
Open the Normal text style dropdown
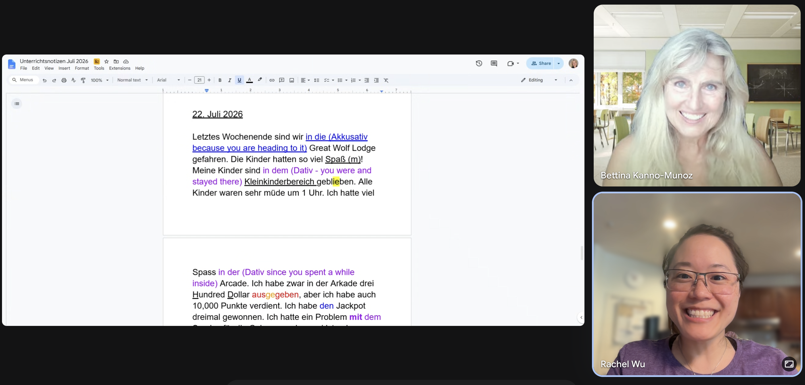(133, 80)
